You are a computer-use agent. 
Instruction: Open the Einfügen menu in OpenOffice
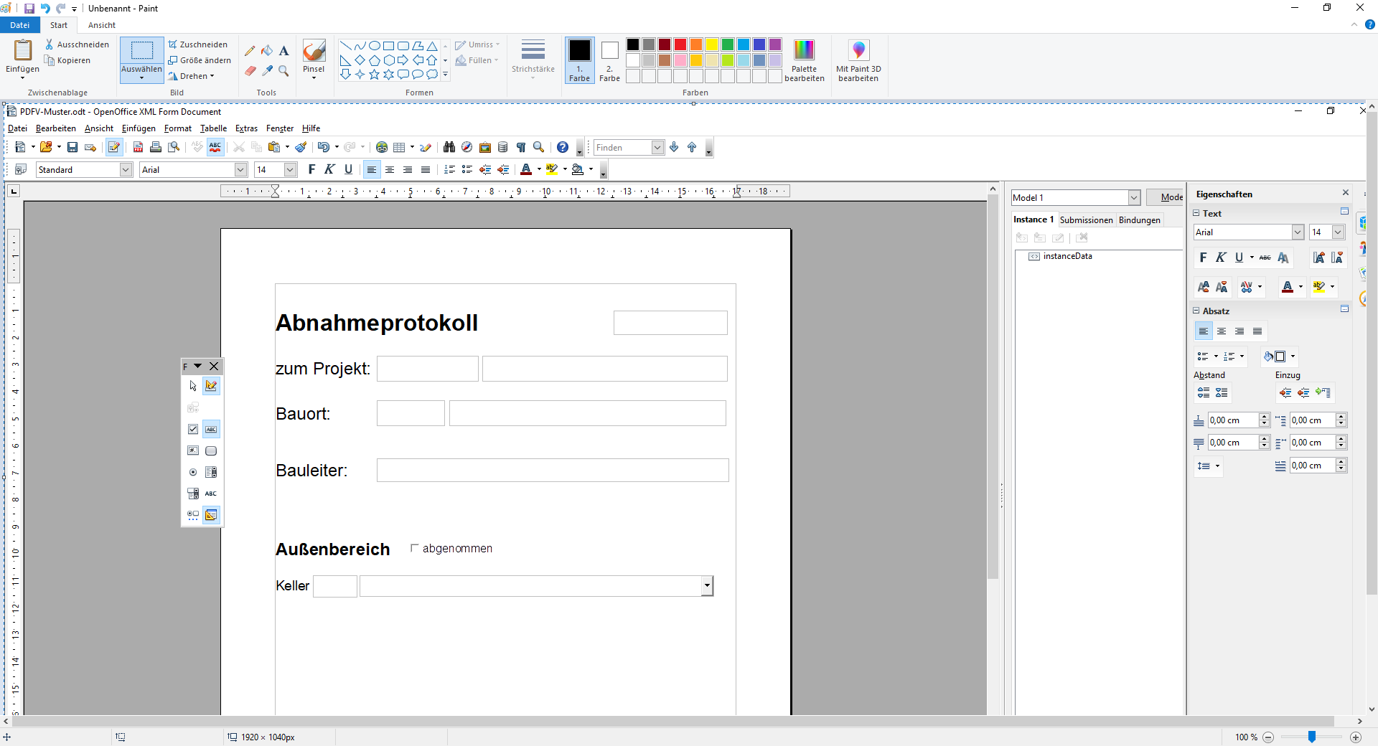[x=139, y=128]
